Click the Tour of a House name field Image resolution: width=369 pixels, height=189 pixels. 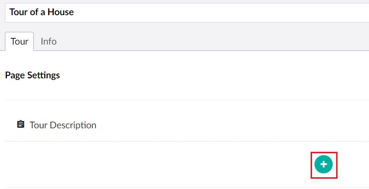point(187,13)
